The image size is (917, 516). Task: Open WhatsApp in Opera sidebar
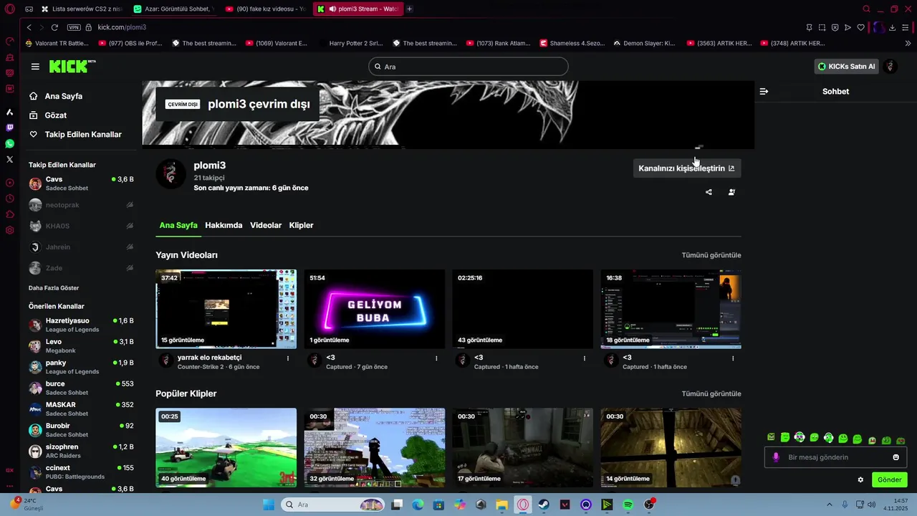(x=9, y=144)
